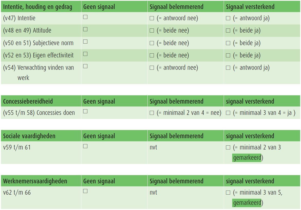
Task: Check 'Geen signaal' for v59 t/m 61
Action: [85, 146]
